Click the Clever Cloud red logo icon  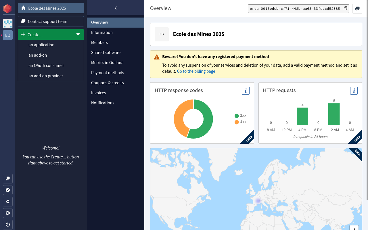pos(7,9)
